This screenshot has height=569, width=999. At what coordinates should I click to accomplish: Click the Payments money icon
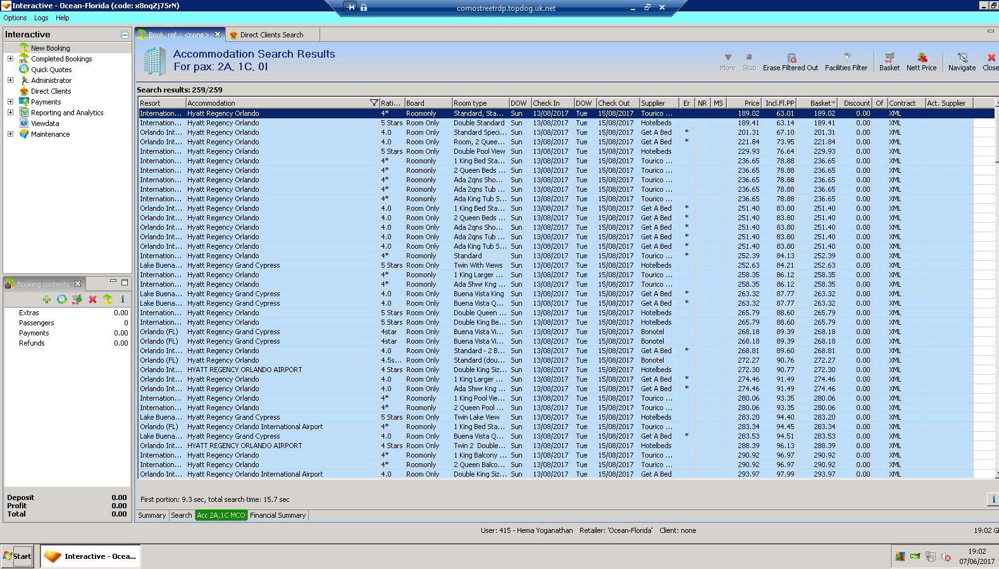(x=24, y=102)
